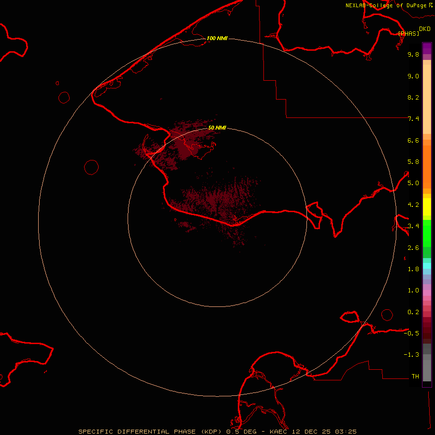This screenshot has width=435, height=435.
Task: Pick the bright green color scale swatch
Action: 427,237
